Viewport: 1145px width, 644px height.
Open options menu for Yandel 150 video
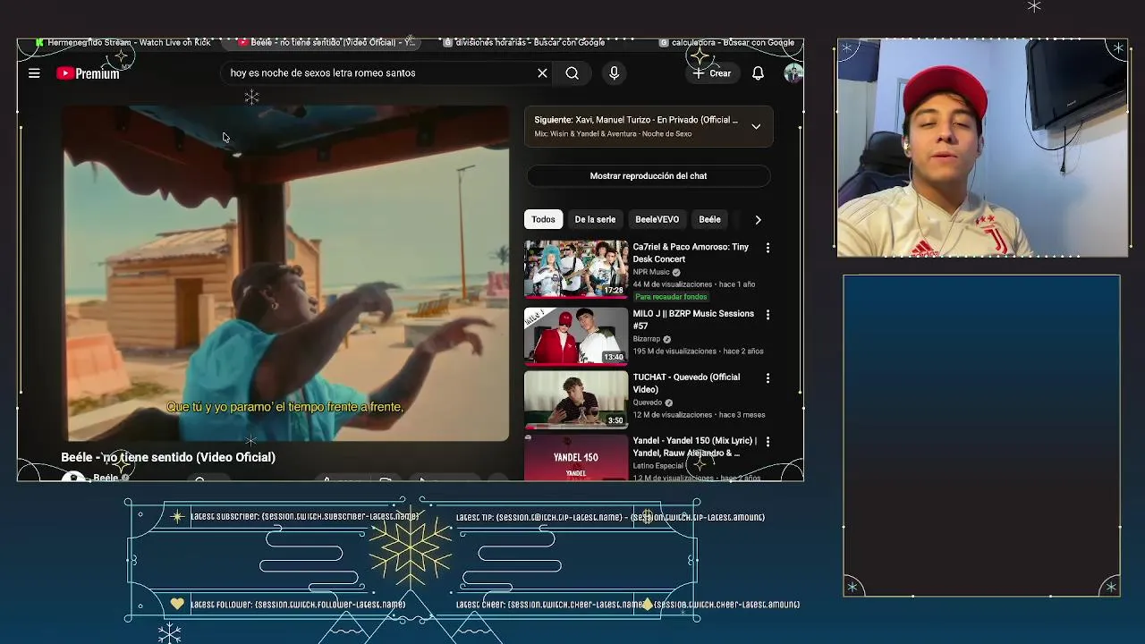tap(768, 442)
